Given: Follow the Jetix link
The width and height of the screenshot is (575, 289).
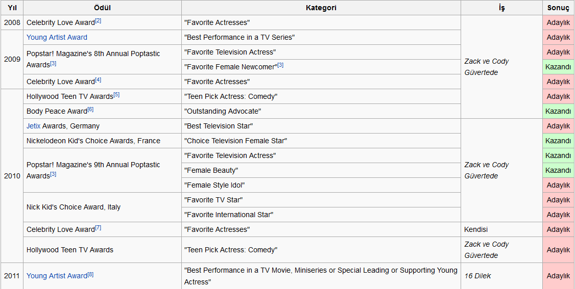Looking at the screenshot, I should [33, 126].
